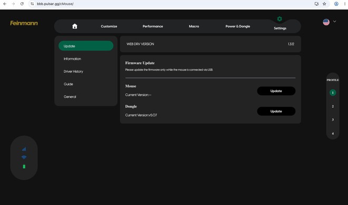Viewport: 348px width, 205px height.
Task: Go back using browser back arrow
Action: (5, 4)
